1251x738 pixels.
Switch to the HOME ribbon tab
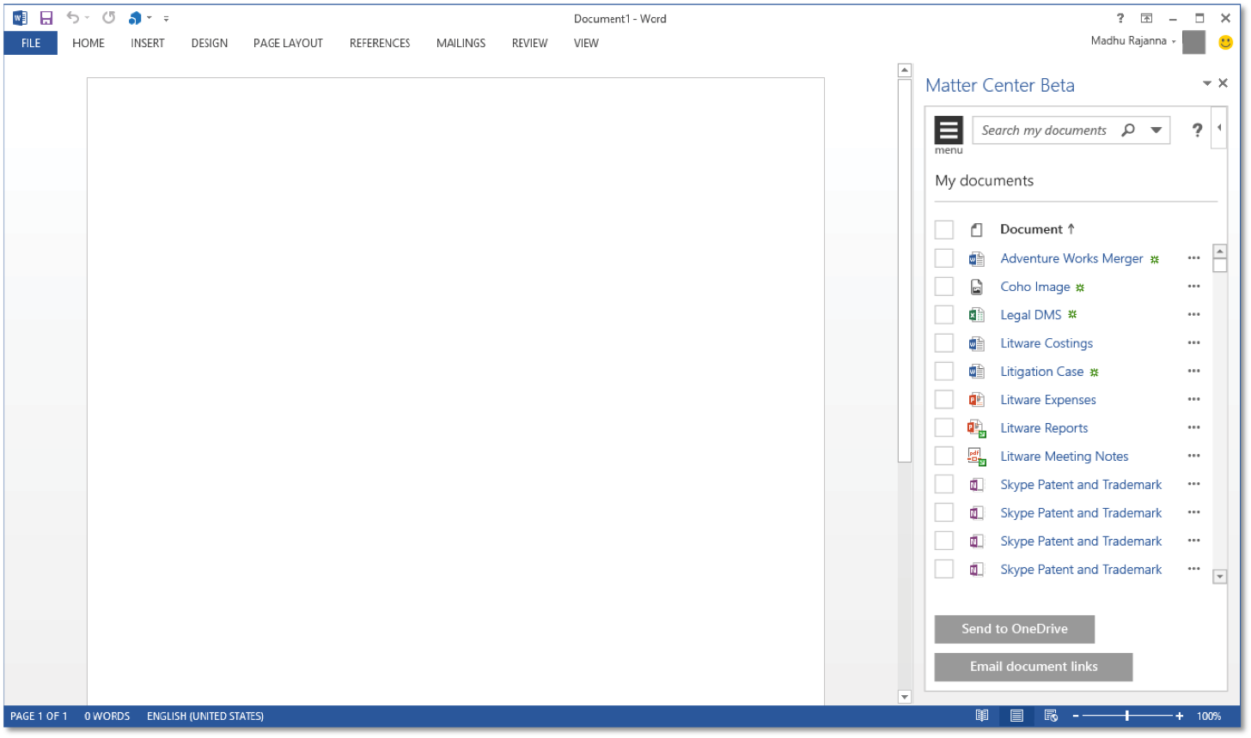[88, 43]
